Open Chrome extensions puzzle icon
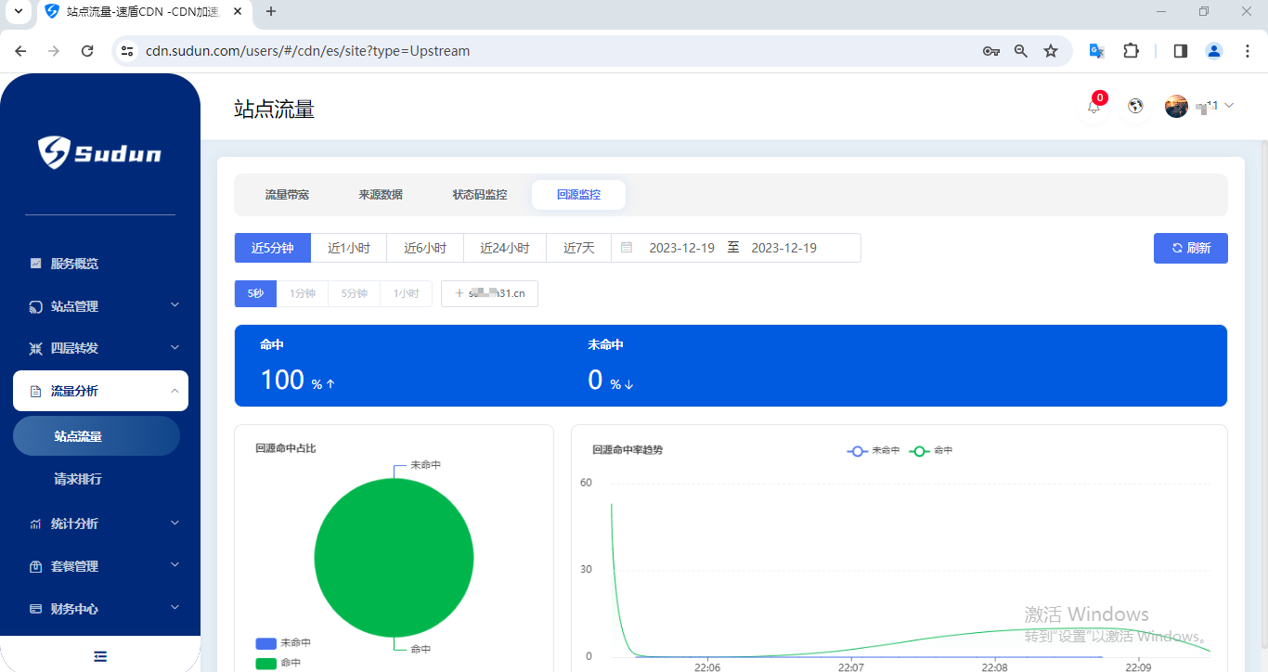 click(x=1131, y=51)
